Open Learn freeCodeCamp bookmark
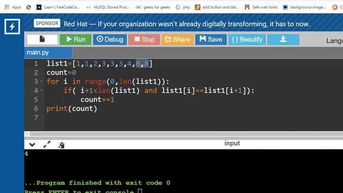The image size is (343, 193). pyautogui.click(x=58, y=7)
